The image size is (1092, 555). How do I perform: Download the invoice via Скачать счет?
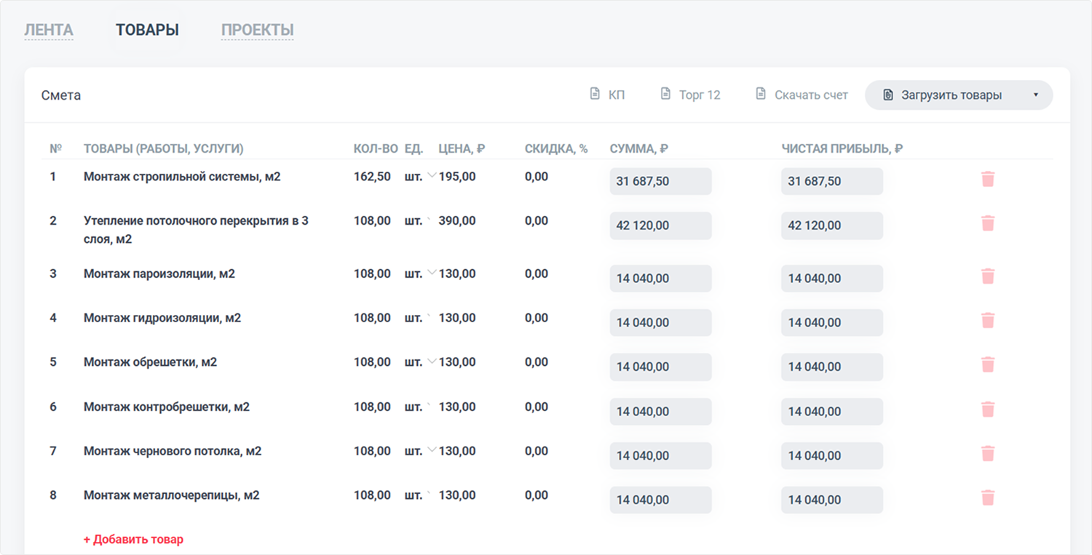pyautogui.click(x=802, y=95)
